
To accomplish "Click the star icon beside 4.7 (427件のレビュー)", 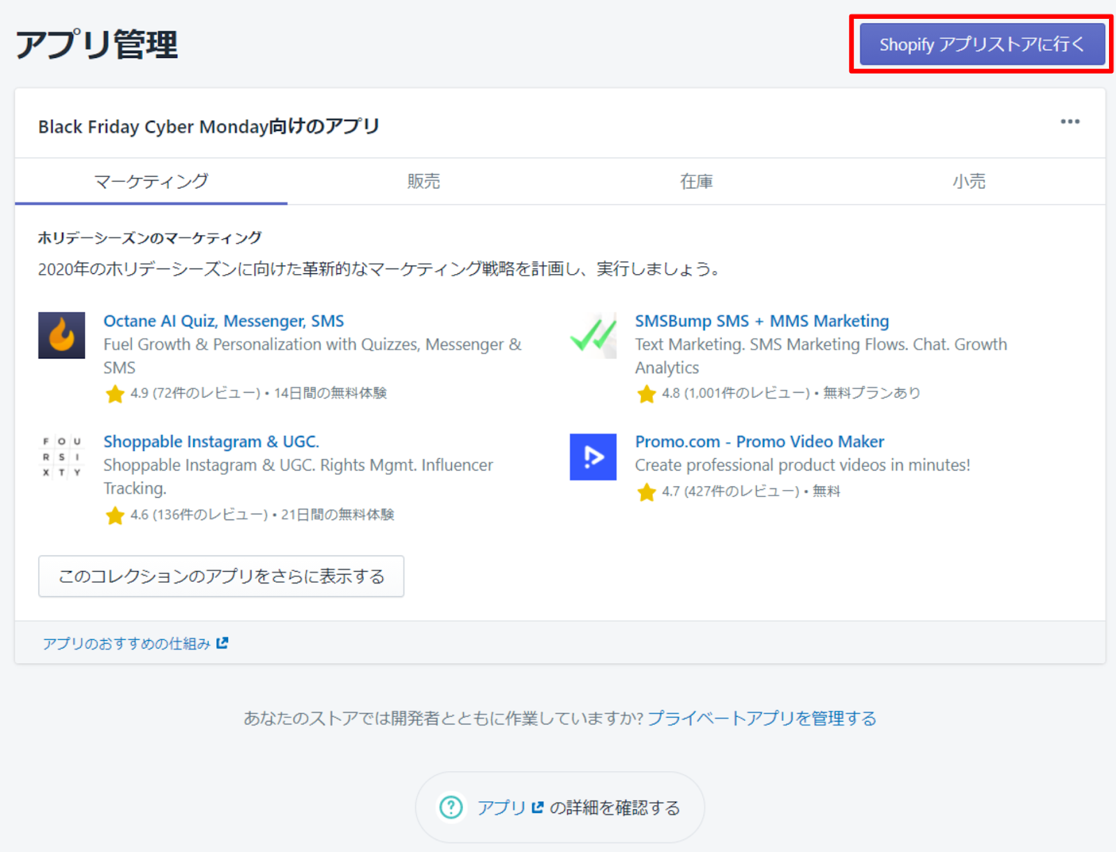I will point(647,492).
